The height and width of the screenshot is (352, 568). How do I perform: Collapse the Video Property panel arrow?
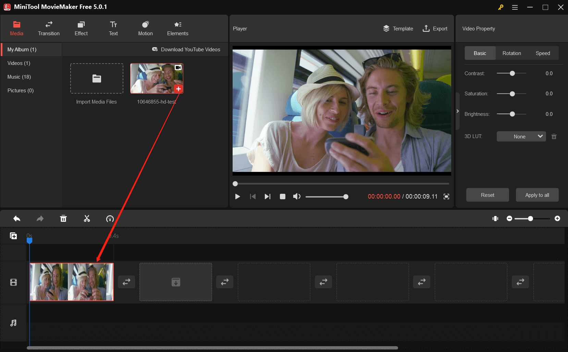[x=458, y=111]
